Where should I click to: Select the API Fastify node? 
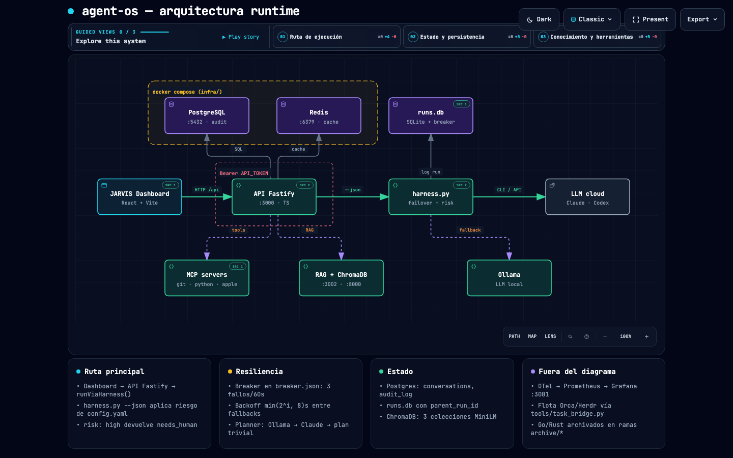coord(274,197)
